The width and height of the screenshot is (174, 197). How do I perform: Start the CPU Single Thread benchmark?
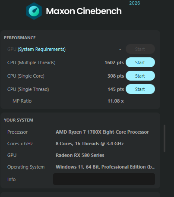(140, 89)
